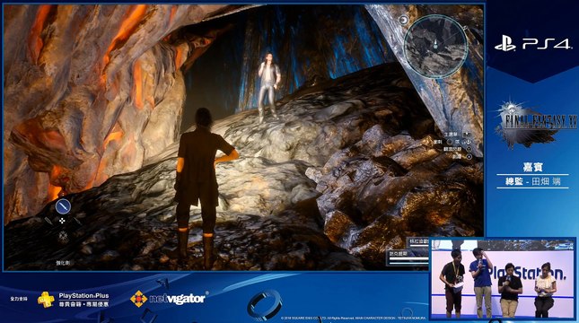Select the equipped sword weapon slot

63,206
